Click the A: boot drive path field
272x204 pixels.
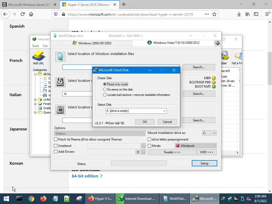click(77, 94)
